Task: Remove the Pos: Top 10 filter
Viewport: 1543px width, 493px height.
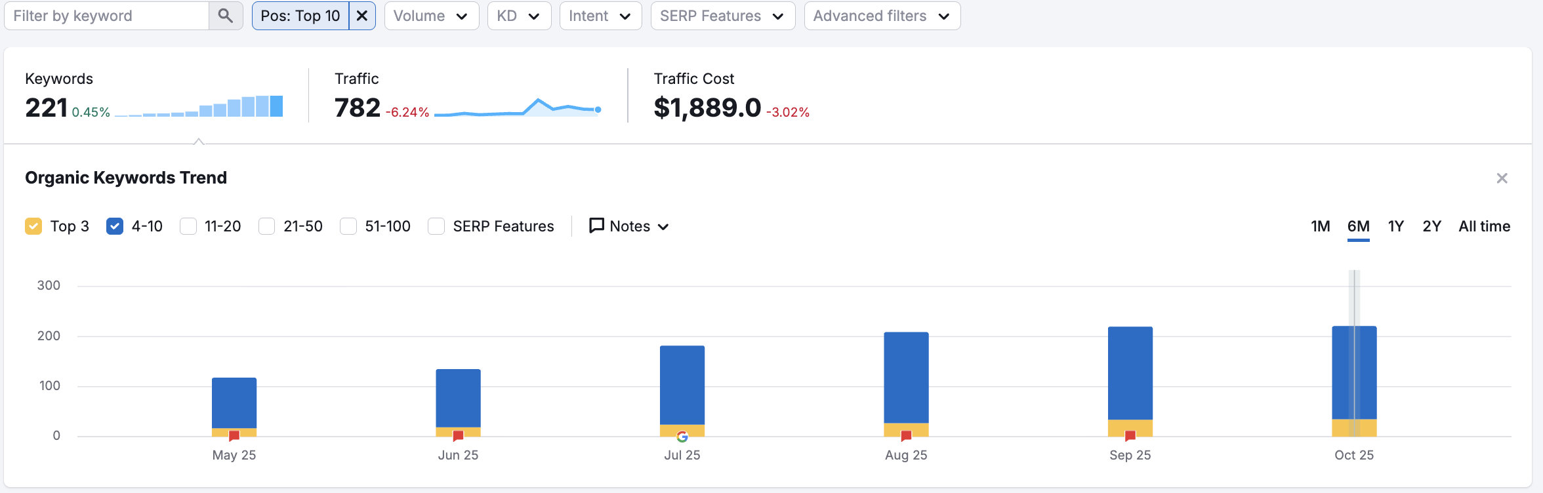Action: pos(361,16)
